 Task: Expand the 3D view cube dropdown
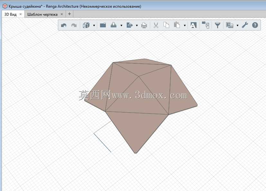[x=94, y=25]
